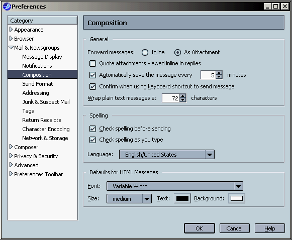
Task: Minimize the Preferences window
Action: coord(267,7)
